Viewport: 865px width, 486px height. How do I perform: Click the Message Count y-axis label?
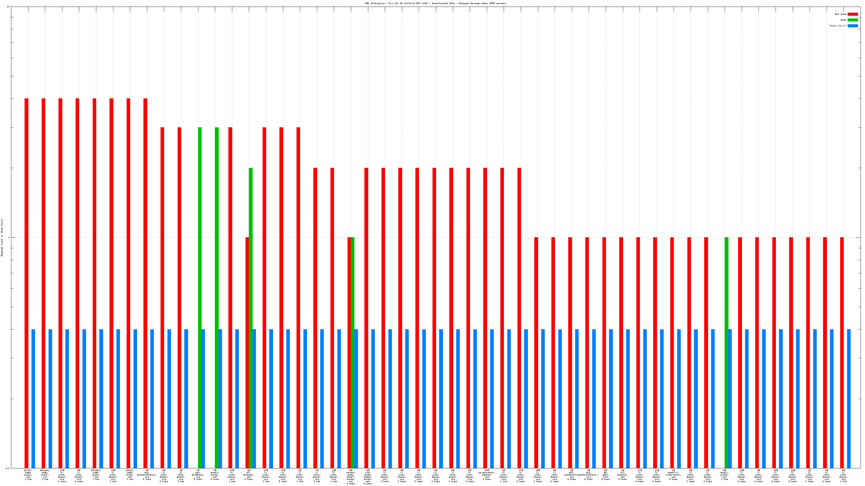click(x=2, y=237)
